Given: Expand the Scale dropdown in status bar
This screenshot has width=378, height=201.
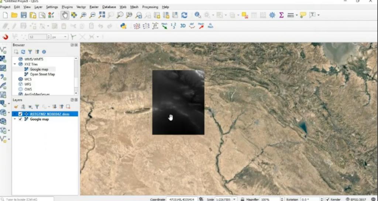Looking at the screenshot, I should tap(234, 199).
